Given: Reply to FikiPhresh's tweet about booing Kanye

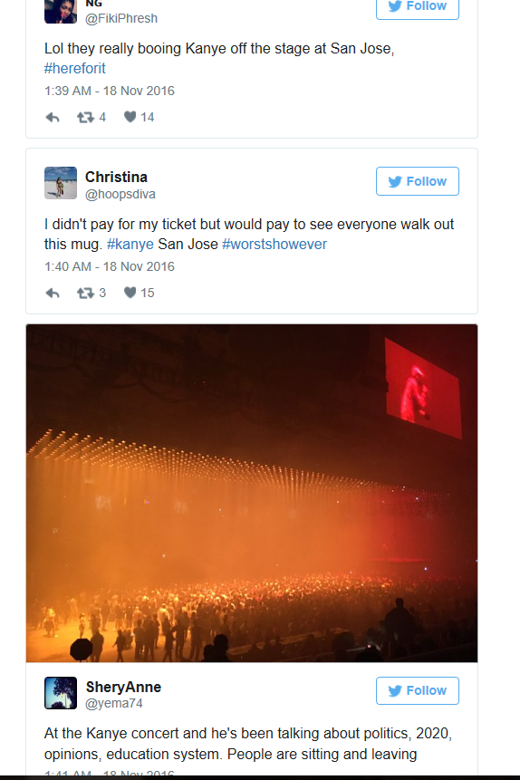Looking at the screenshot, I should click(53, 118).
